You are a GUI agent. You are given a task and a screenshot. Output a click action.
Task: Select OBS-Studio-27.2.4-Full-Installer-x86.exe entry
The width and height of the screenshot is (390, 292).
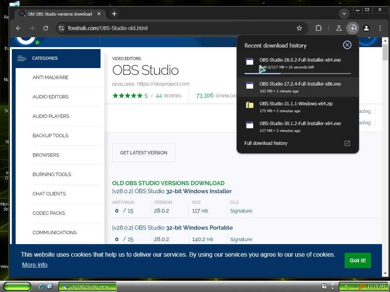(298, 87)
